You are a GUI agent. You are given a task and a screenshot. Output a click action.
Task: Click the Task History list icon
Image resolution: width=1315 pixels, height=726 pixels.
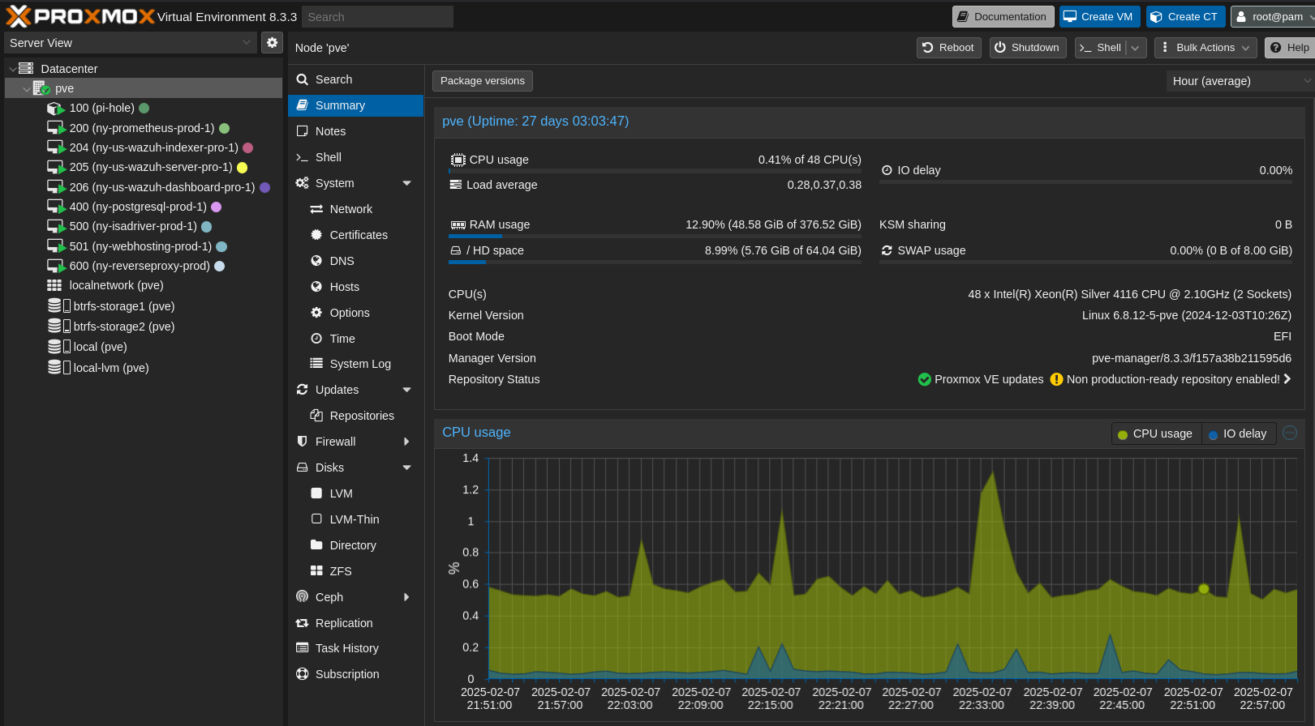point(303,648)
